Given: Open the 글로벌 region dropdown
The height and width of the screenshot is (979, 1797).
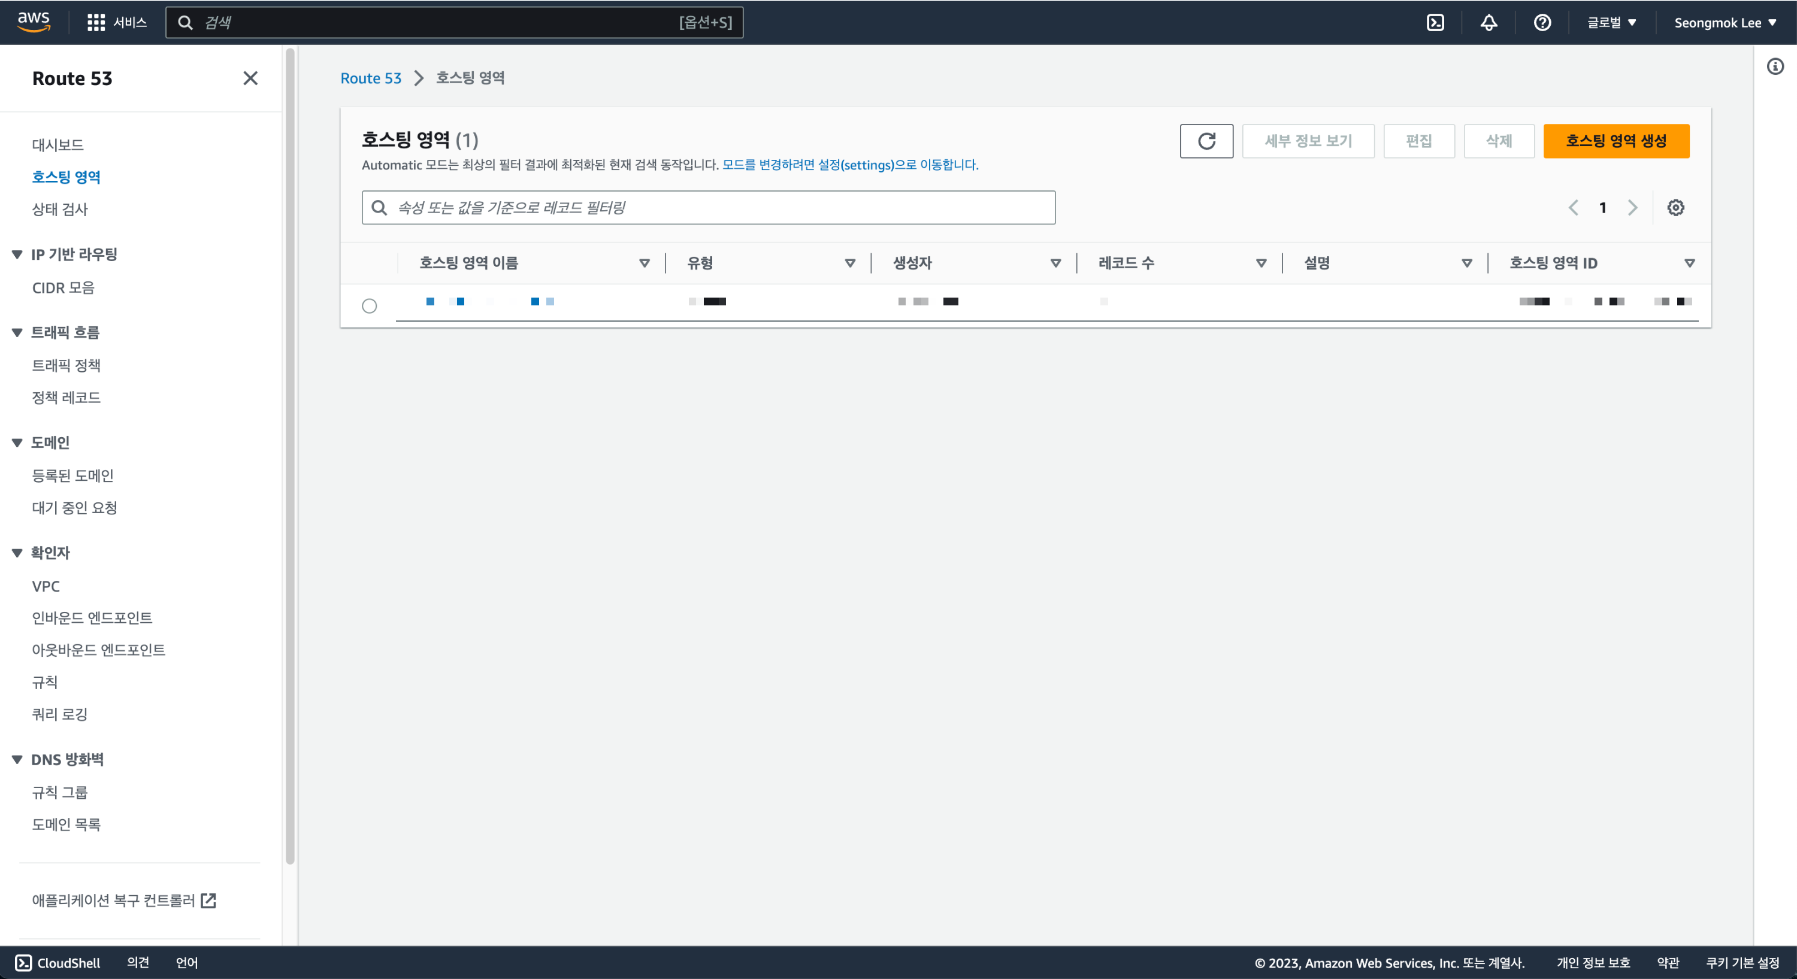Looking at the screenshot, I should point(1611,22).
